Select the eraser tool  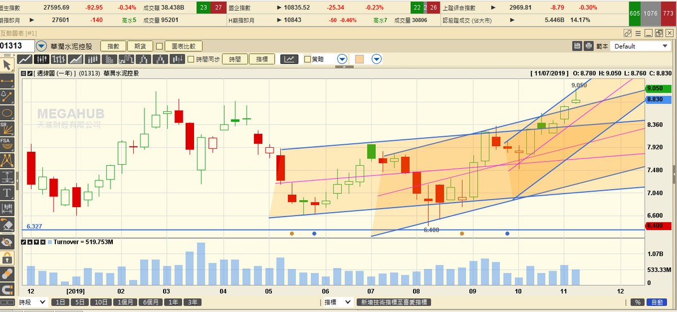(7, 225)
